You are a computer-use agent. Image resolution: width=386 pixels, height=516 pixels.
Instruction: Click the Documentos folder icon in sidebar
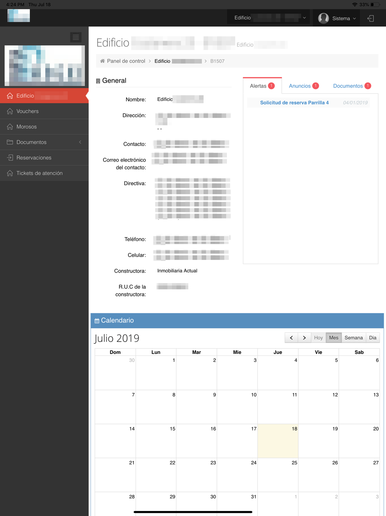pos(10,142)
